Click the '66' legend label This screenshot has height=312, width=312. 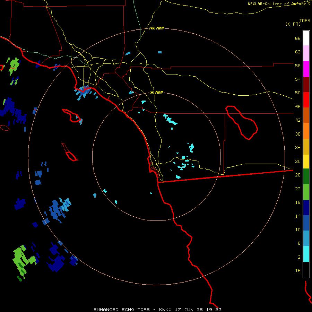(x=298, y=38)
